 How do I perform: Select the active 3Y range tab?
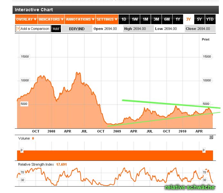coord(189,19)
